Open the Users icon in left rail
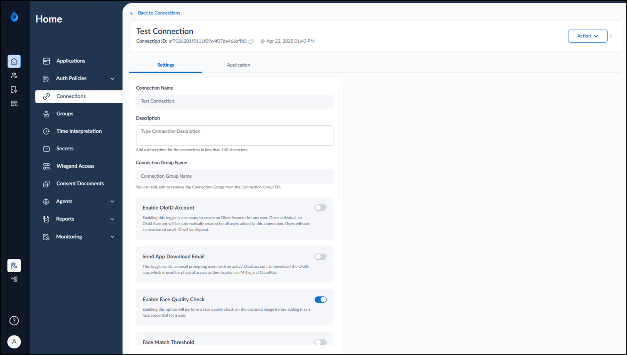The image size is (627, 355). 14,75
